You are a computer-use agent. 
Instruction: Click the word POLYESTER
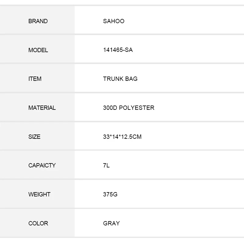pos(136,108)
